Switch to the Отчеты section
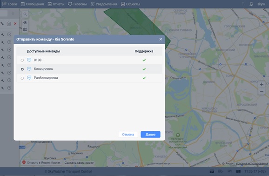The height and width of the screenshot is (176, 269). coord(56,4)
